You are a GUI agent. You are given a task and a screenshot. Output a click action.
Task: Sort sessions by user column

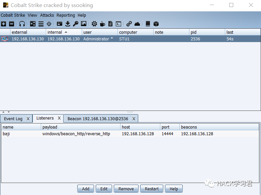click(x=99, y=32)
